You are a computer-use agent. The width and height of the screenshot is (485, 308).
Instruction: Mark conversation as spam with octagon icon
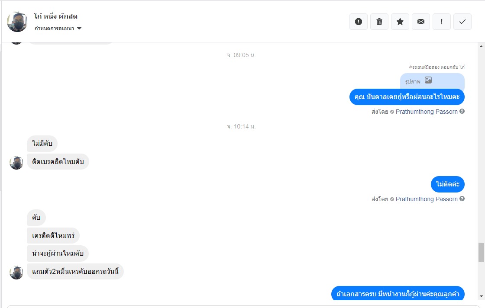click(359, 22)
